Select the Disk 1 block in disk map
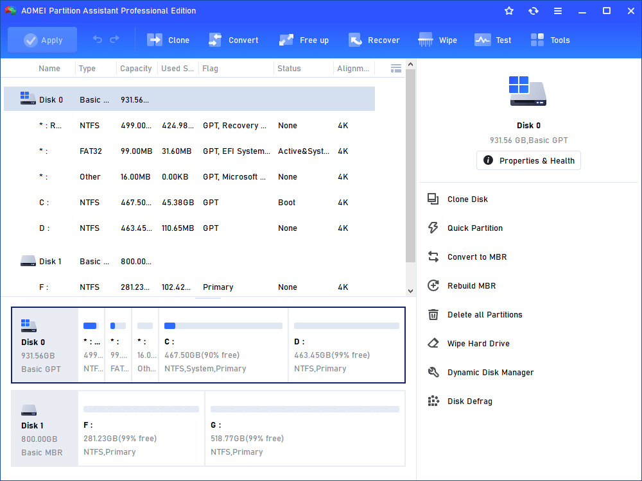 tap(45, 428)
